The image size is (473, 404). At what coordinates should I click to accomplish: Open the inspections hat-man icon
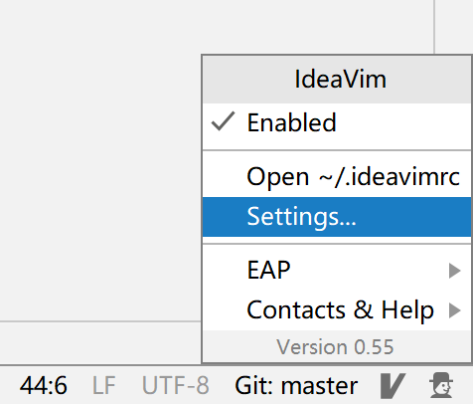point(441,385)
